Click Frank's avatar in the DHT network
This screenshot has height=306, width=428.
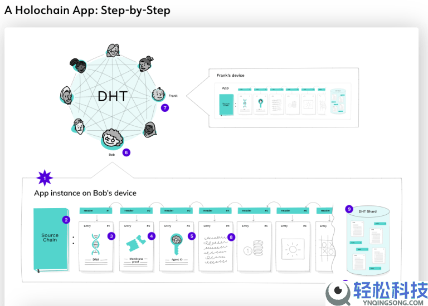pyautogui.click(x=158, y=93)
